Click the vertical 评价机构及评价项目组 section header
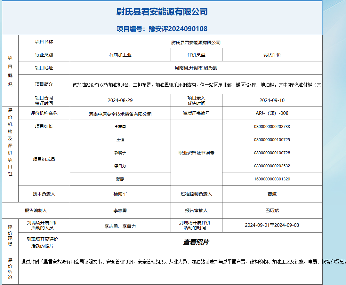346x285 pixels. pyautogui.click(x=10, y=142)
